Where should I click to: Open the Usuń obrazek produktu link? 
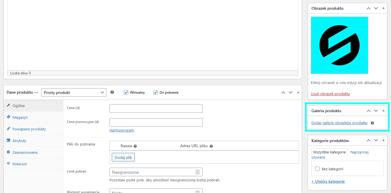(x=330, y=94)
